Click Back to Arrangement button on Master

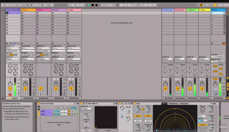pyautogui.click(x=223, y=43)
